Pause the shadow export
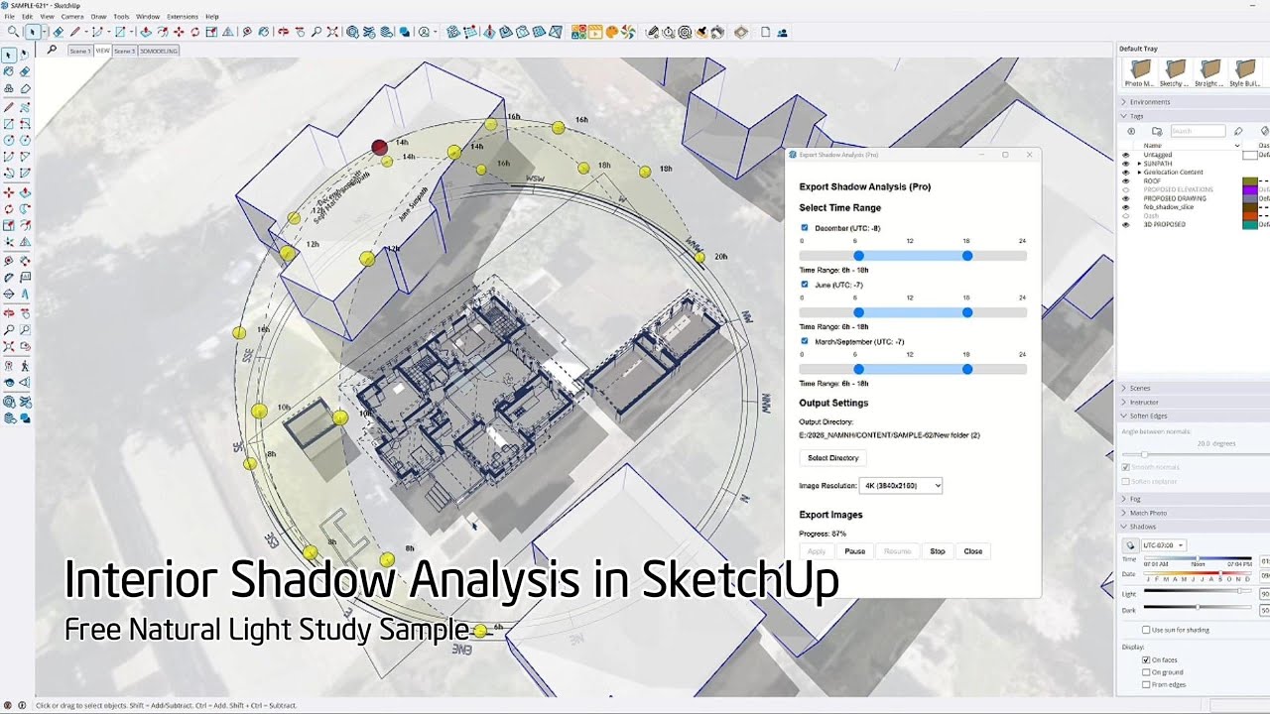This screenshot has width=1270, height=714. [x=854, y=551]
